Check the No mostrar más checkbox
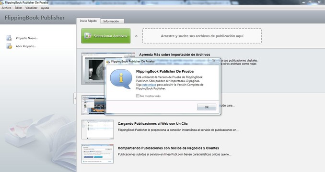Viewport: 325px width, 172px height. (x=138, y=96)
